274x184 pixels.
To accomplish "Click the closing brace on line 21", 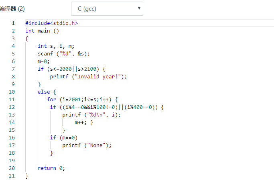I will tap(27, 176).
